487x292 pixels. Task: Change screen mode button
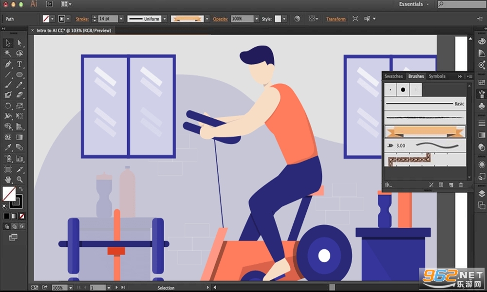pyautogui.click(x=13, y=237)
